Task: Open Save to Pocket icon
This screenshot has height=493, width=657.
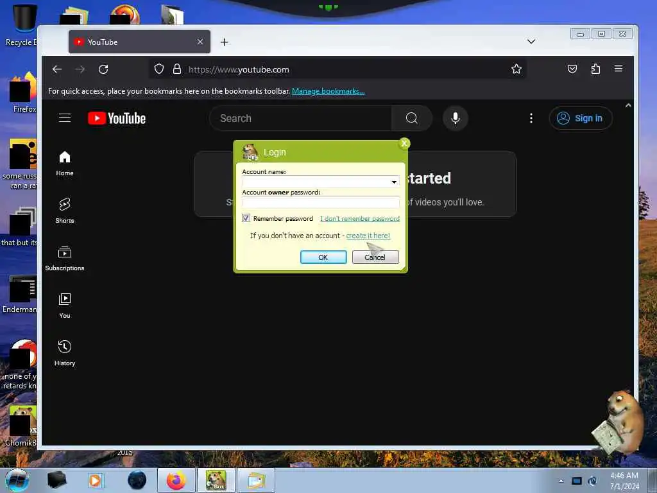Action: click(572, 69)
